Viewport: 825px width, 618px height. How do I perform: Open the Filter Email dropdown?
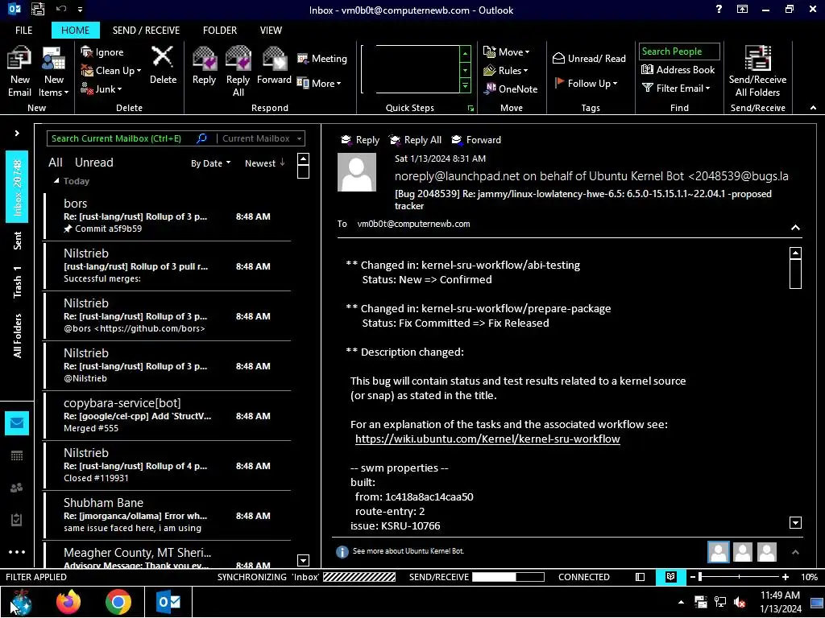click(676, 89)
